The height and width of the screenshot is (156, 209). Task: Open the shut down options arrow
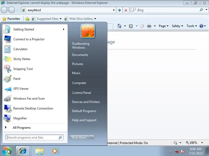tap(91, 138)
